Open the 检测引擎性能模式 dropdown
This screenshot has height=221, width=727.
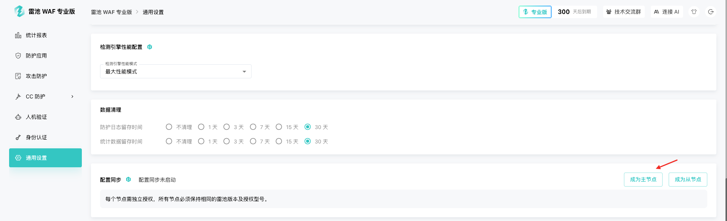pos(175,72)
